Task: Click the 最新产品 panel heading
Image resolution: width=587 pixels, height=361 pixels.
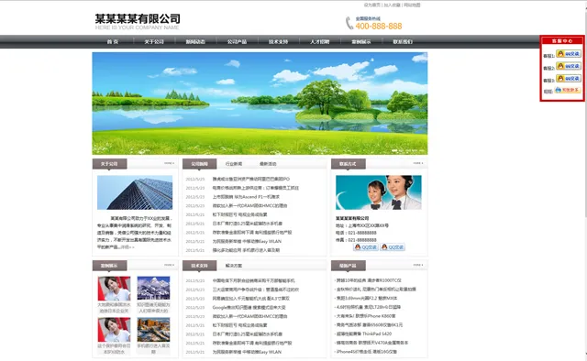Action: [x=349, y=266]
